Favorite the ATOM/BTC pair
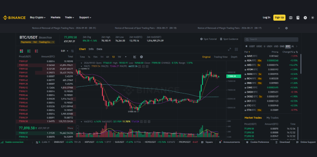 click(x=245, y=70)
